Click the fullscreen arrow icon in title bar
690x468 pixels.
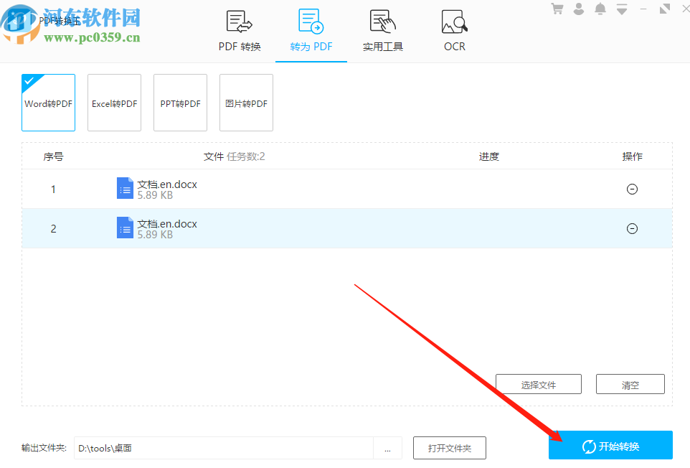663,9
